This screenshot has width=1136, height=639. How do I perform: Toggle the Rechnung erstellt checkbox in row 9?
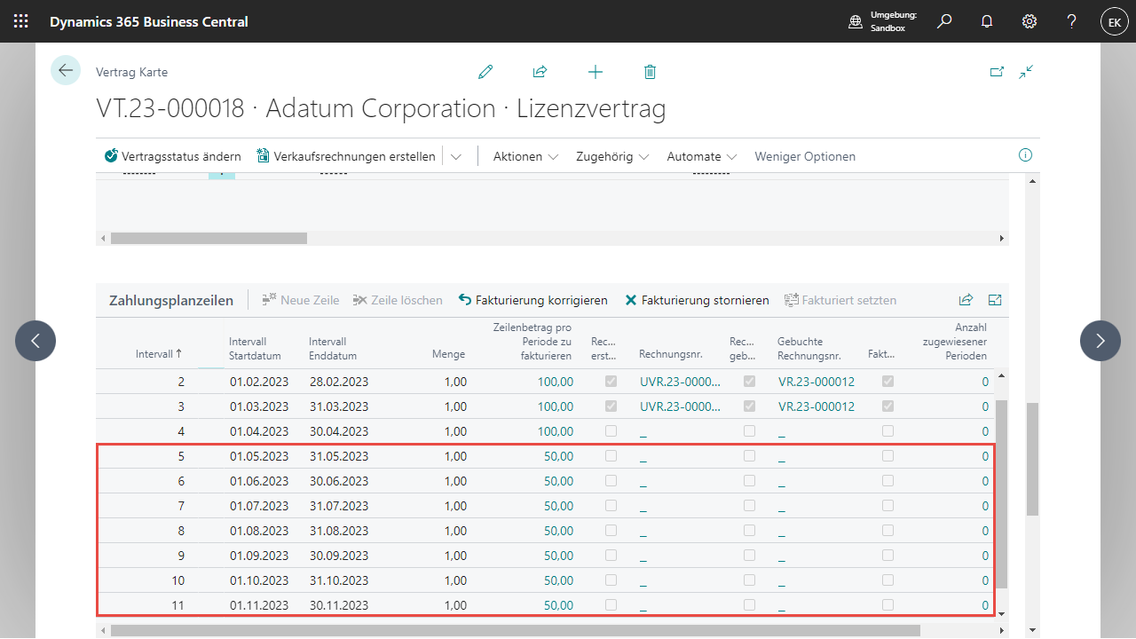[611, 555]
